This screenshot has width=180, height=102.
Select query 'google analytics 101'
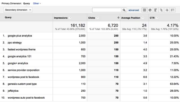coord(19,56)
